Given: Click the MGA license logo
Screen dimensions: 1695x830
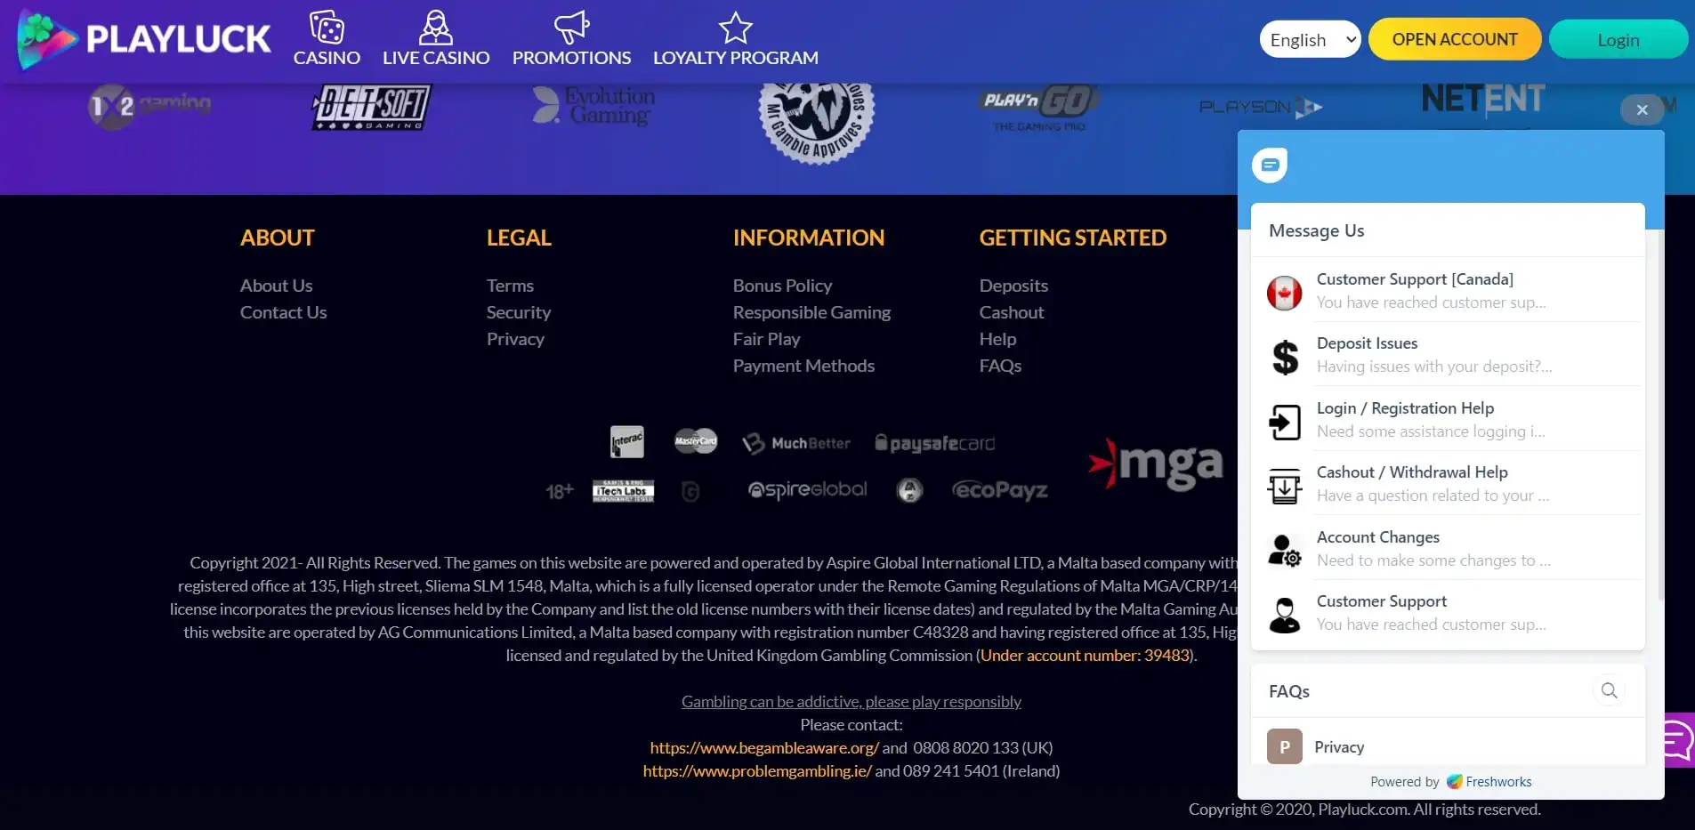Looking at the screenshot, I should (x=1156, y=463).
